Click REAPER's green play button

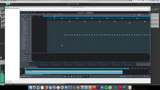pyautogui.click(x=7, y=4)
